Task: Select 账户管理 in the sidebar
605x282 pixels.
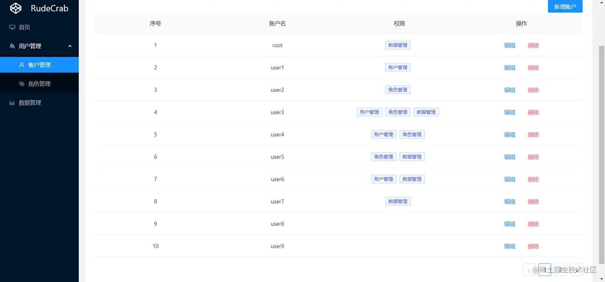Action: pos(39,65)
